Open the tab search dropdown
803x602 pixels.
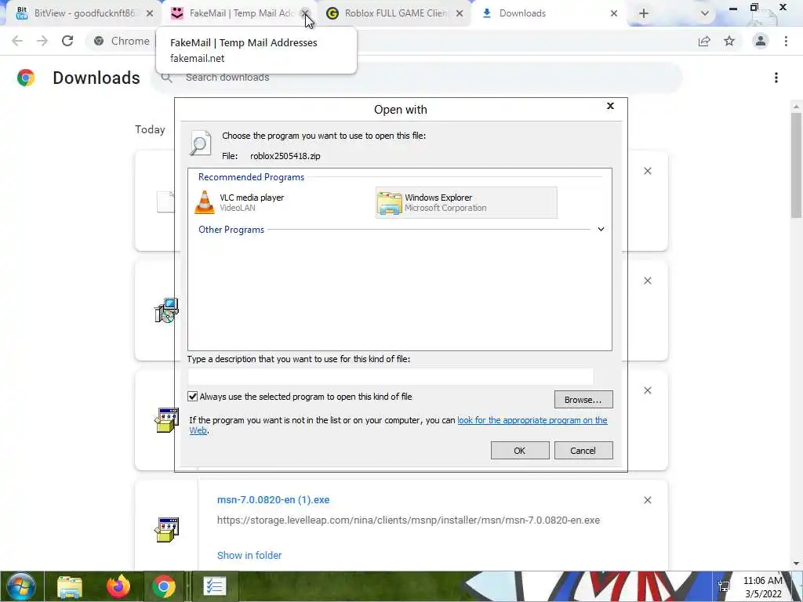tap(705, 13)
